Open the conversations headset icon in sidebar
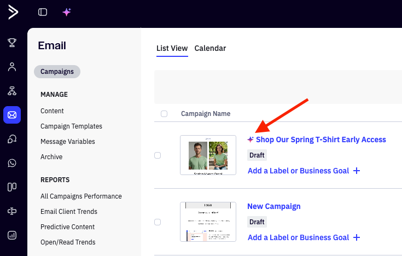Image resolution: width=402 pixels, height=256 pixels. click(x=12, y=139)
